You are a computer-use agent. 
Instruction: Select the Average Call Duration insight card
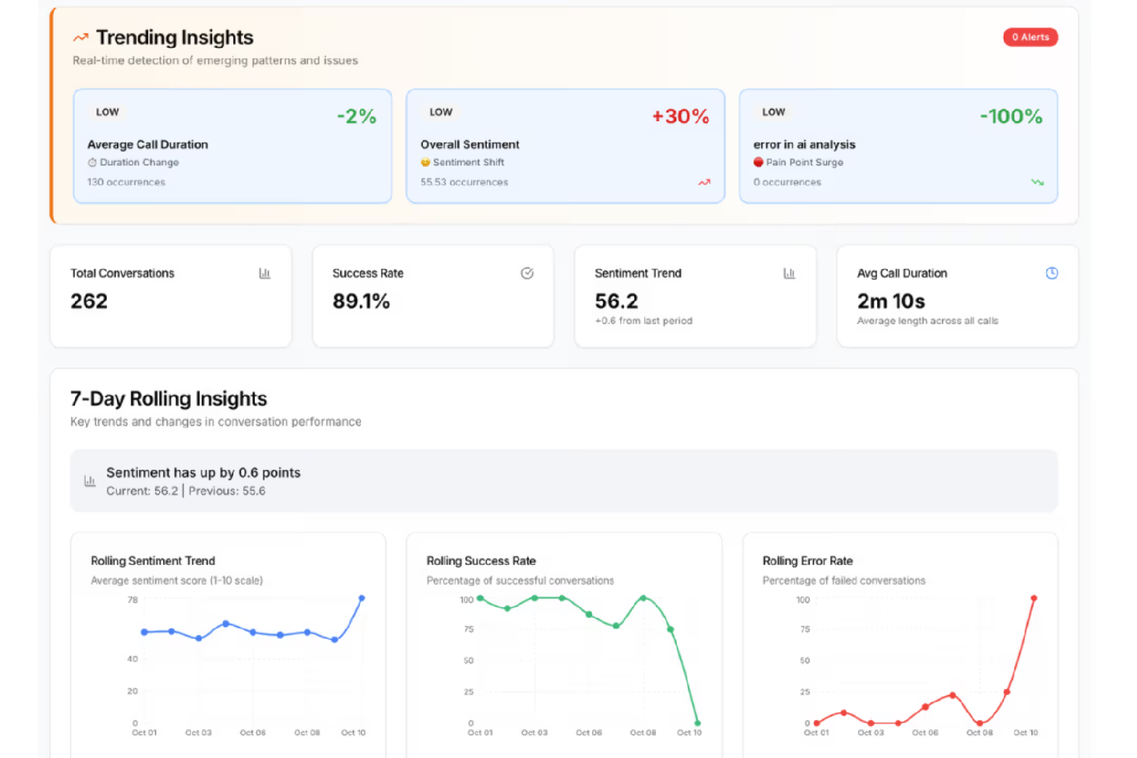tap(232, 146)
